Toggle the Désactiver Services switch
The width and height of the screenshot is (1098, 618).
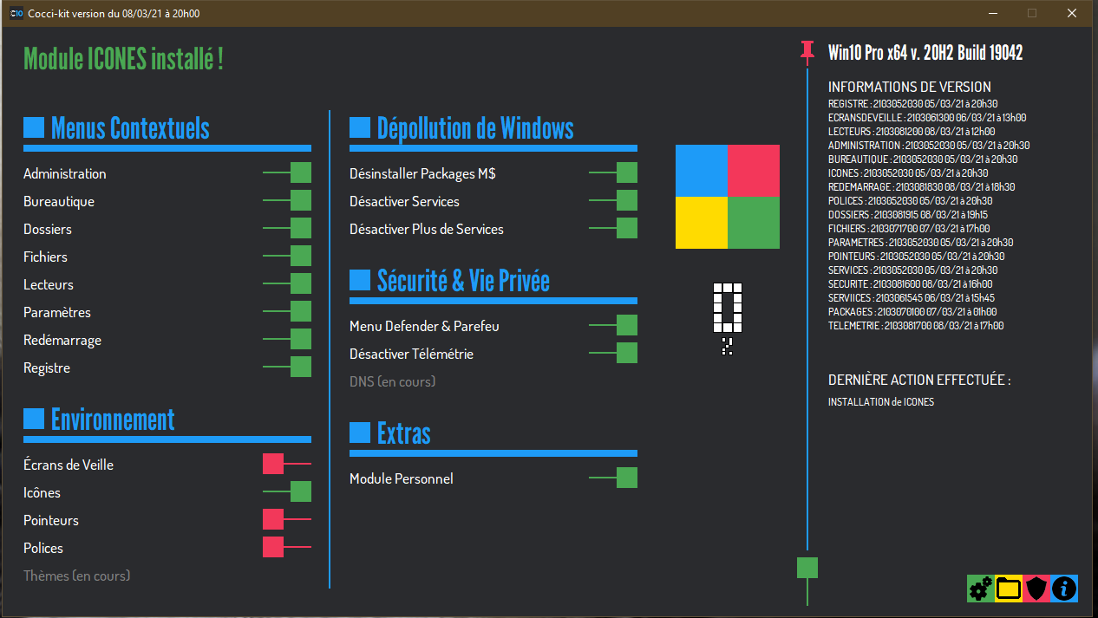point(613,200)
